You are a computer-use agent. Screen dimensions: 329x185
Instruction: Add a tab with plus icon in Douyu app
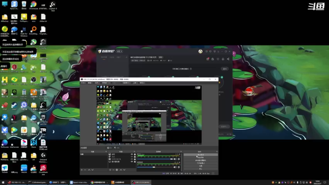pos(126,57)
